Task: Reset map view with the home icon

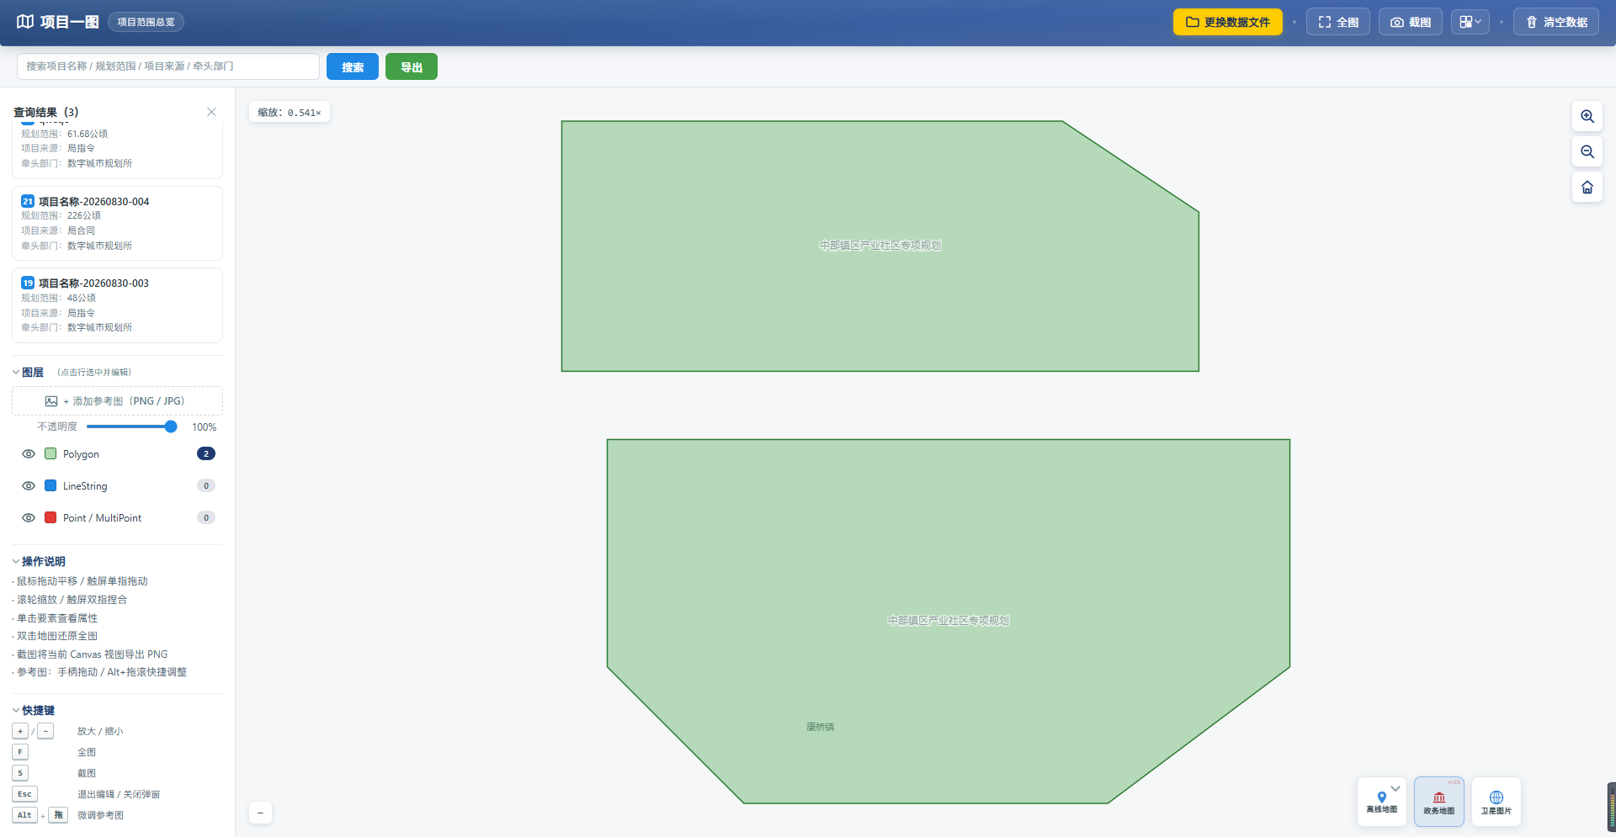Action: (1587, 187)
